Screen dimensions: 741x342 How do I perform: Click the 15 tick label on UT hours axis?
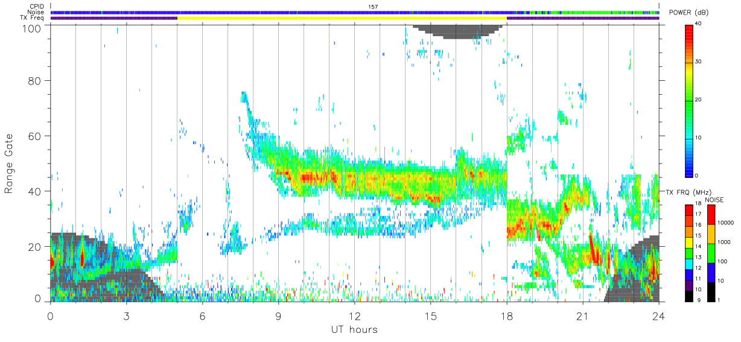point(430,316)
